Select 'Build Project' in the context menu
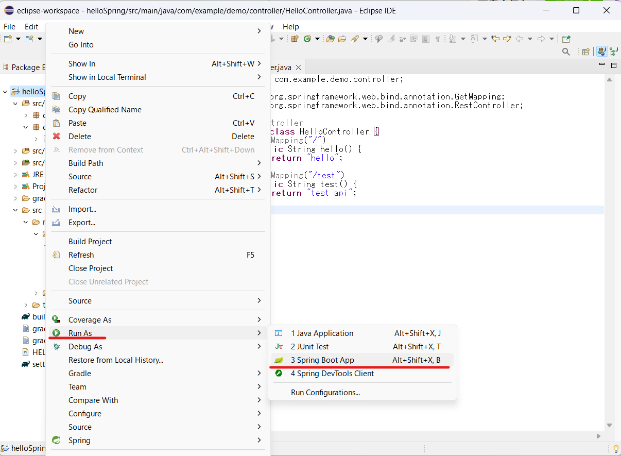The width and height of the screenshot is (621, 456). tap(91, 241)
